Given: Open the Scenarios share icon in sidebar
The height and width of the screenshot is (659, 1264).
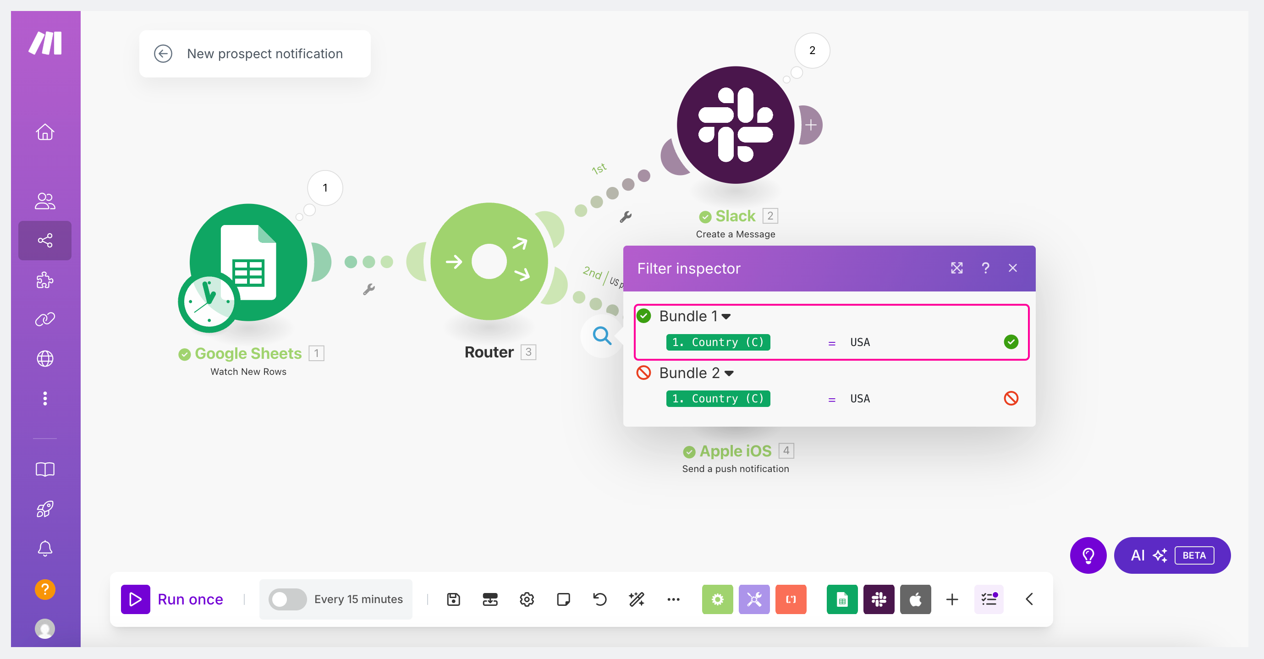Looking at the screenshot, I should (44, 240).
